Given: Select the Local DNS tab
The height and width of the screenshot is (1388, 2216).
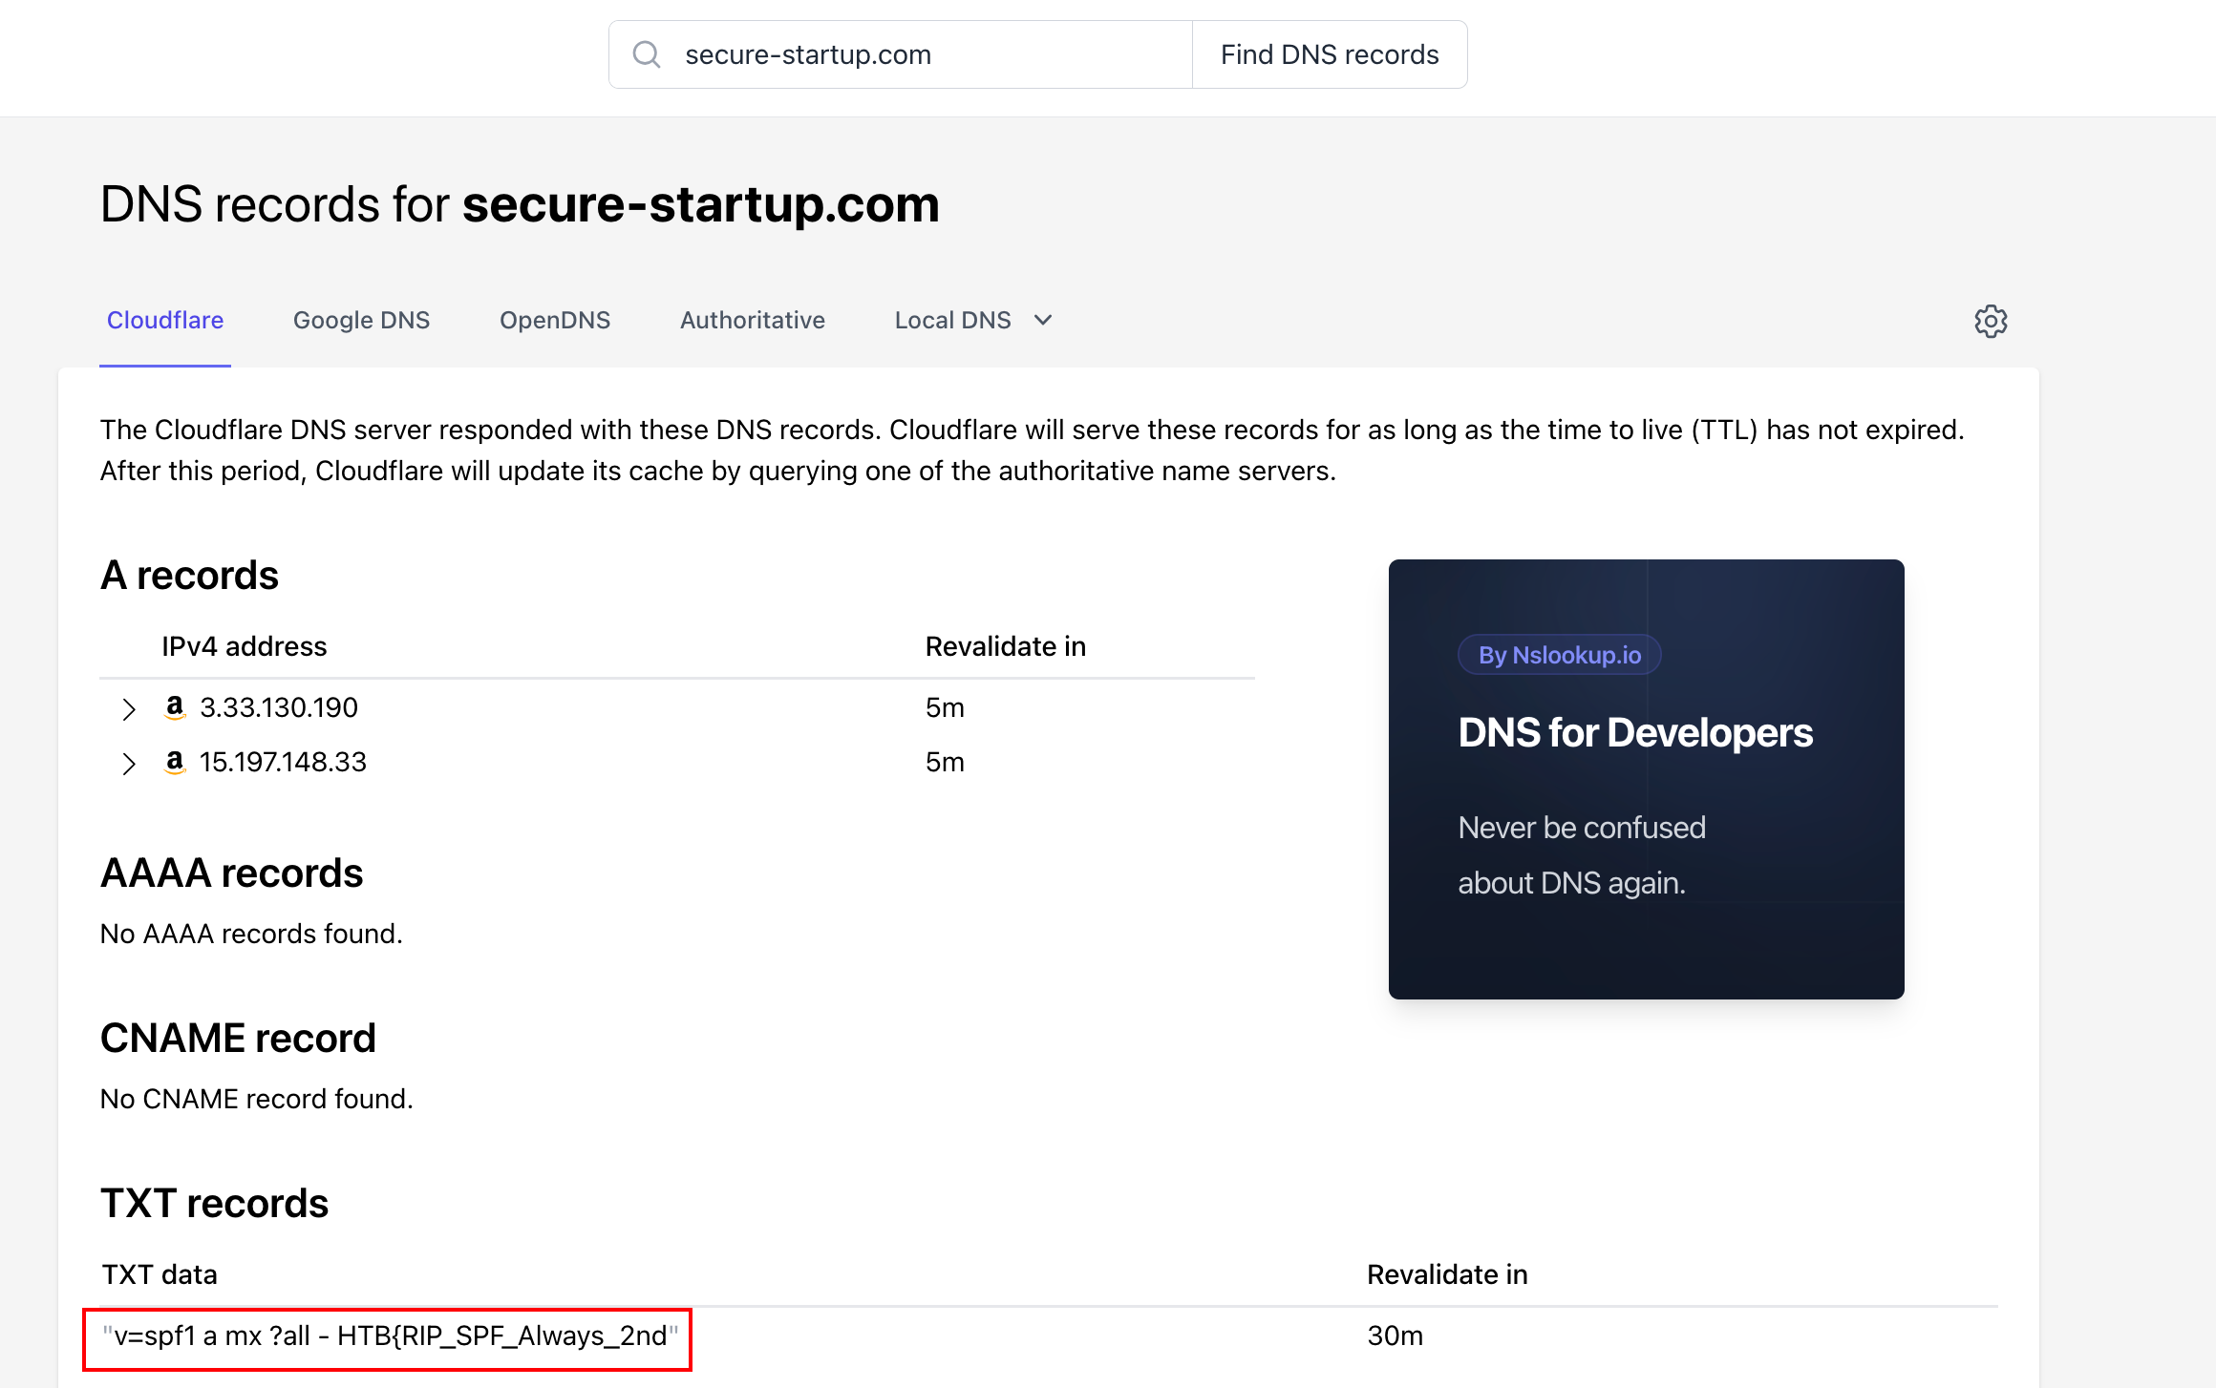Looking at the screenshot, I should [x=953, y=320].
